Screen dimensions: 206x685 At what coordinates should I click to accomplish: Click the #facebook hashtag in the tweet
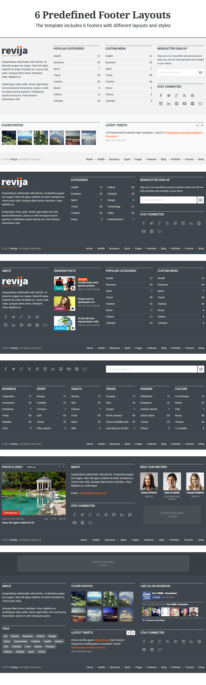[x=111, y=136]
